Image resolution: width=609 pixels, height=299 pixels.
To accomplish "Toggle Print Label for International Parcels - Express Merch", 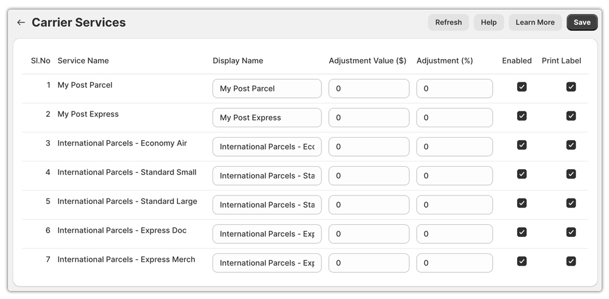I will (x=571, y=261).
